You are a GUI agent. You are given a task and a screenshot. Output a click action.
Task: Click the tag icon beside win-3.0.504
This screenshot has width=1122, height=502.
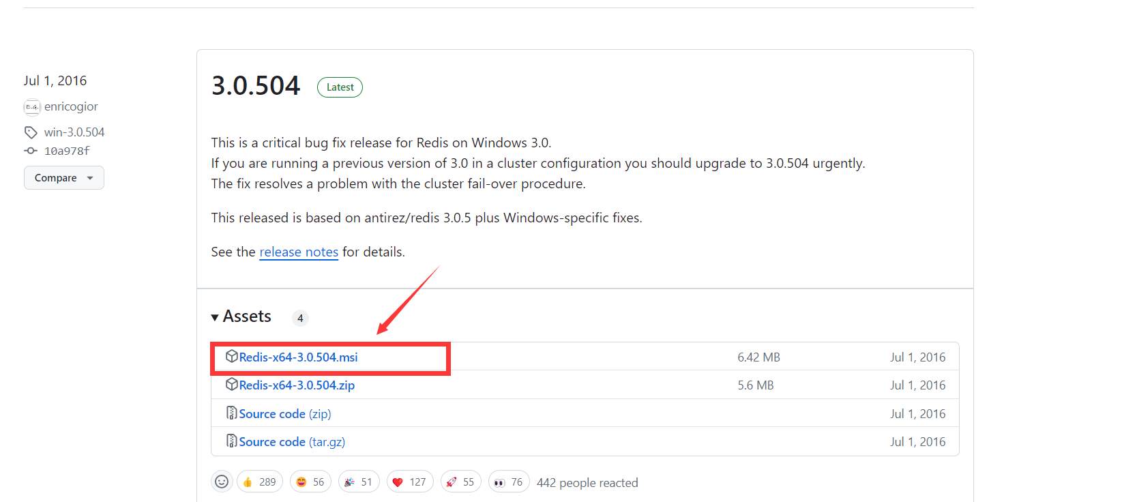coord(31,132)
